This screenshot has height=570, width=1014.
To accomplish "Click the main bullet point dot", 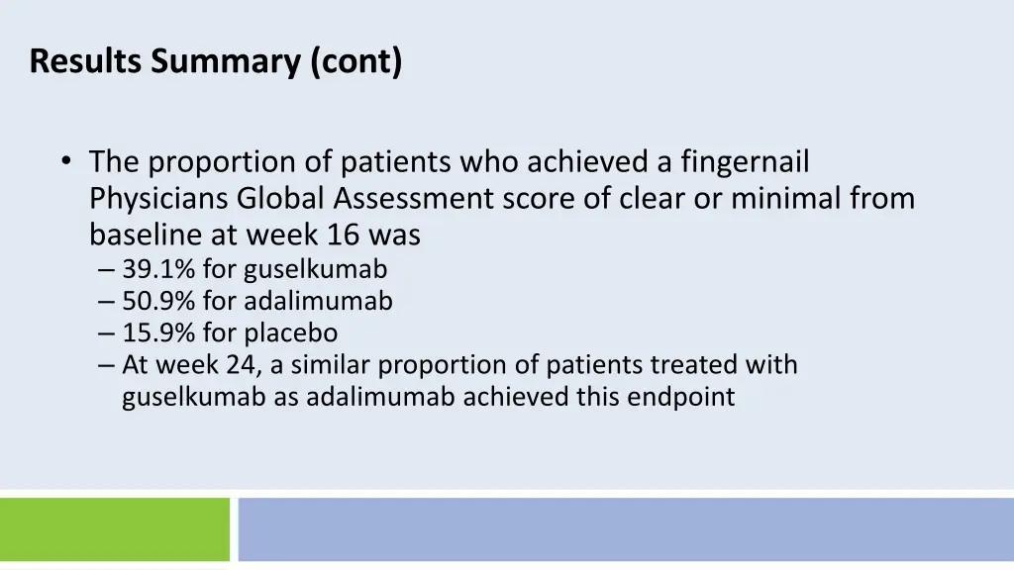I will point(66,161).
